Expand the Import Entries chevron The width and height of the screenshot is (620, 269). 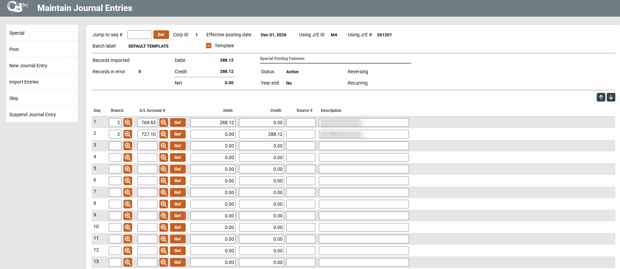(x=72, y=82)
